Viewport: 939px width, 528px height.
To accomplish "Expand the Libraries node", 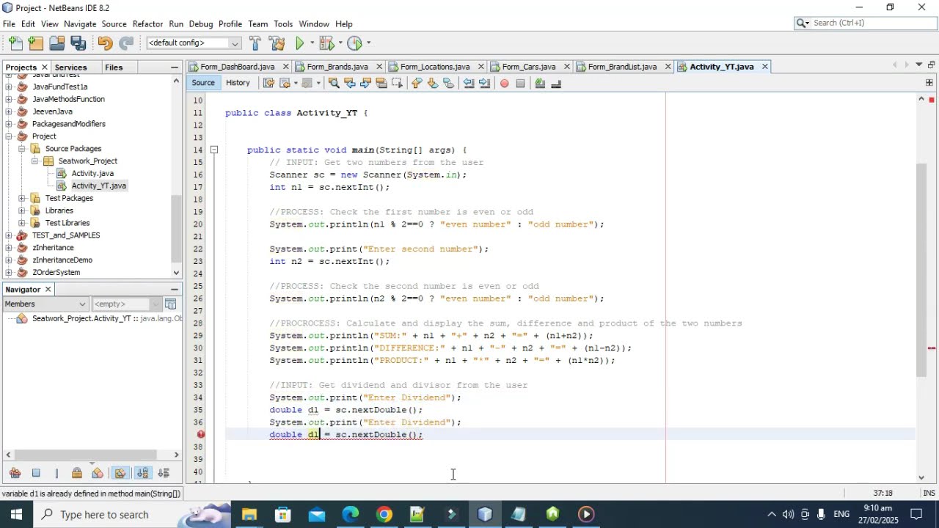I will [x=22, y=210].
